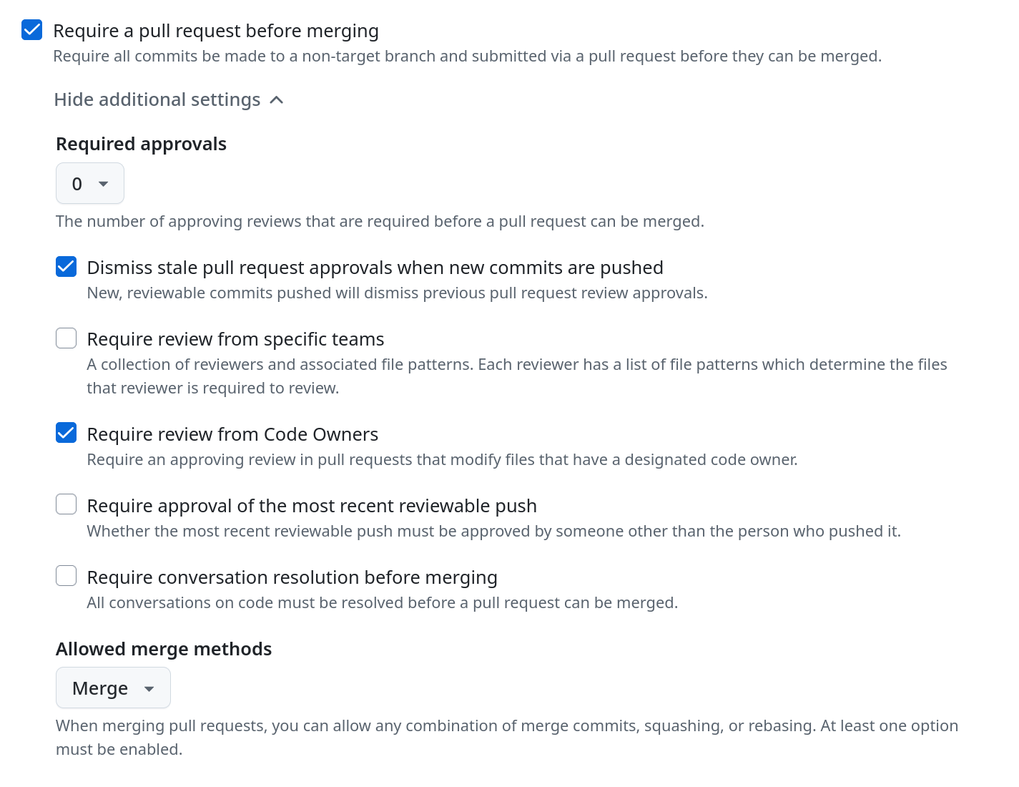Click the Required approvals heading

(x=141, y=143)
